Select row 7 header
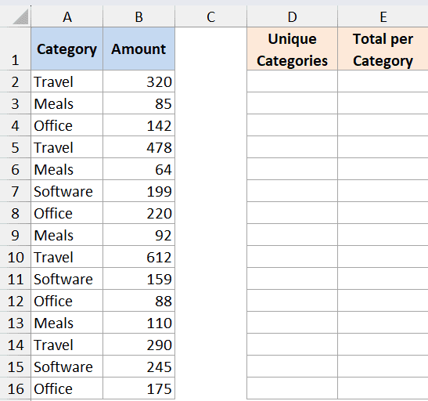Viewport: 428px width, 401px height. 16,191
